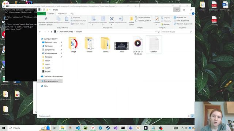The height and width of the screenshot is (131, 234).
Task: Open the работа folder on the desktop
Action: pos(202,6)
